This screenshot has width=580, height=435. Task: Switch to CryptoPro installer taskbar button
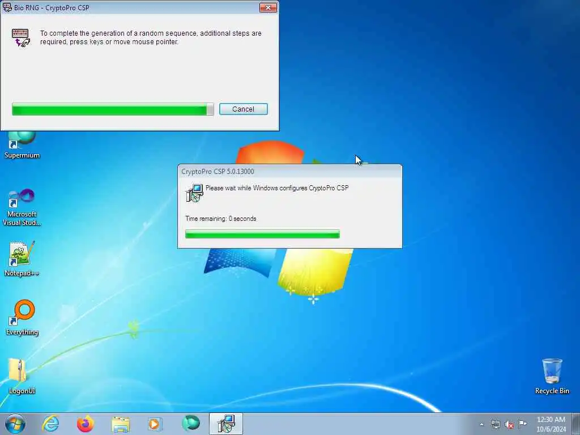[x=225, y=424]
